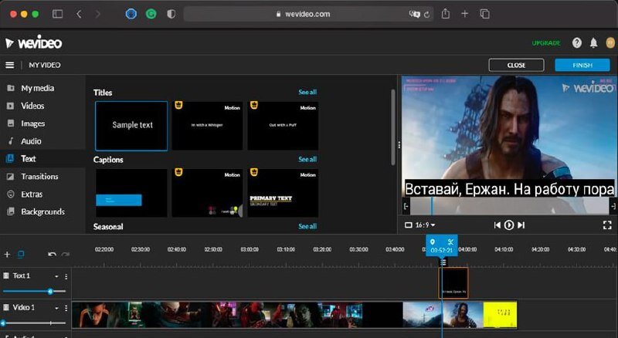See all Titles templates

point(307,92)
